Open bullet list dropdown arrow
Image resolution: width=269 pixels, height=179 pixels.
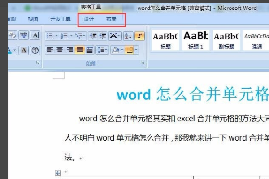click(56, 36)
